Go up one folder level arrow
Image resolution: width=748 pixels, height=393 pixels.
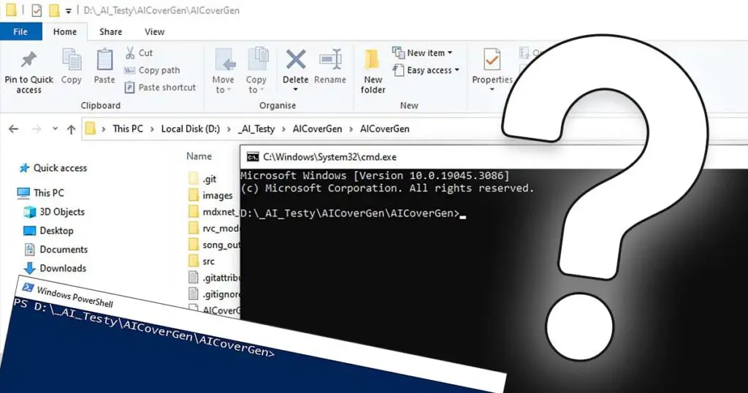point(71,129)
